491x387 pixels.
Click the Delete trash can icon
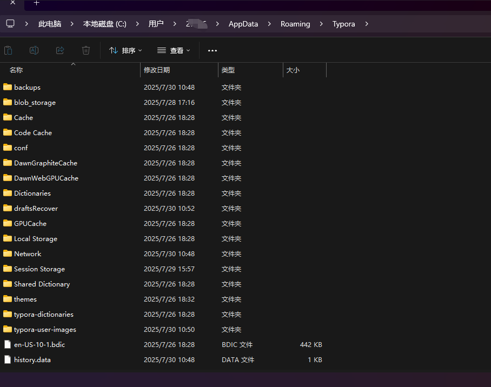point(86,50)
